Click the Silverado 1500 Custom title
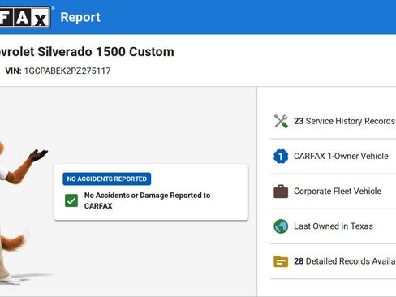The width and height of the screenshot is (396, 297). pyautogui.click(x=87, y=52)
